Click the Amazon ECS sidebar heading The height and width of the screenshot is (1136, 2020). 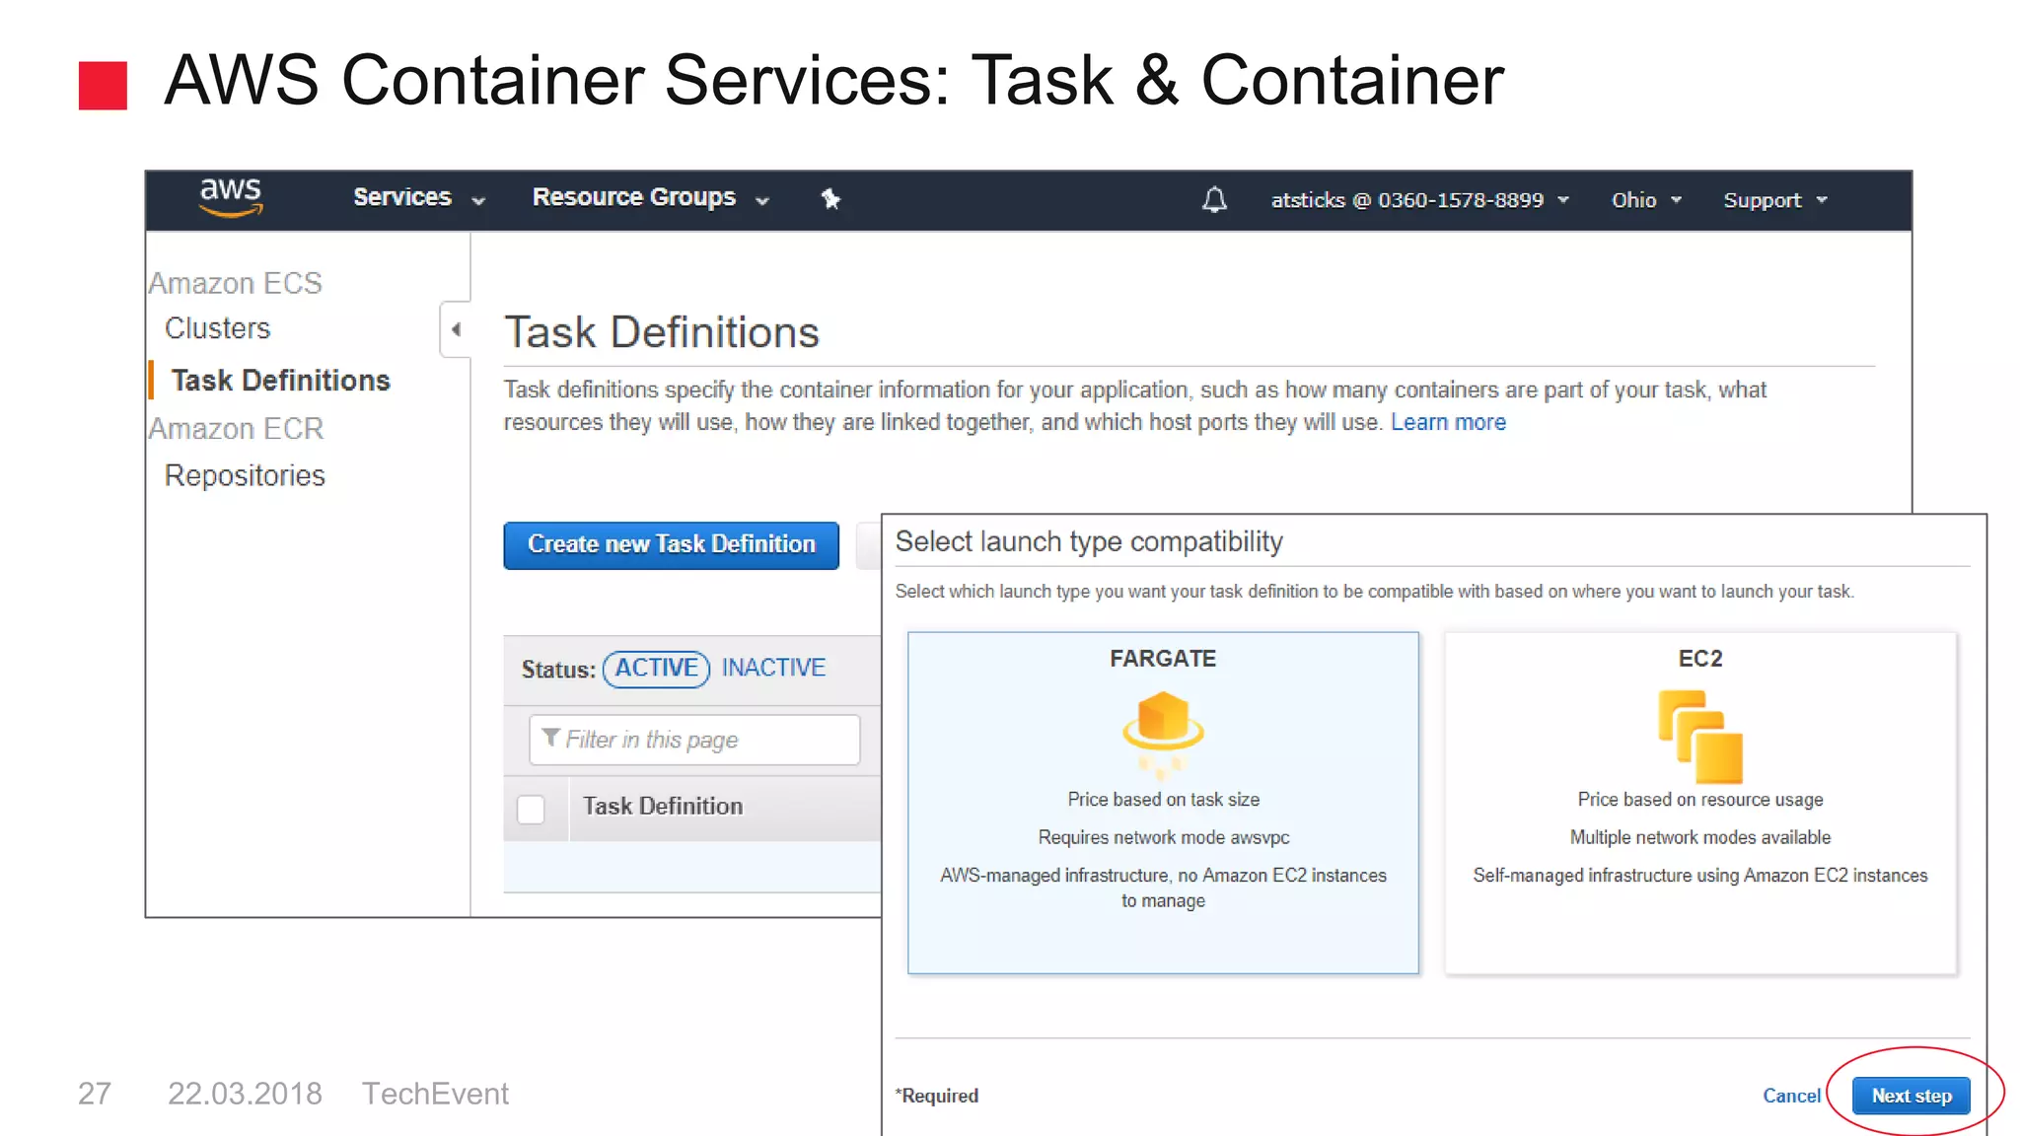tap(235, 283)
